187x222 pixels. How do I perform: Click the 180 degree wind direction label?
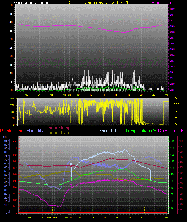[x=12, y=112]
